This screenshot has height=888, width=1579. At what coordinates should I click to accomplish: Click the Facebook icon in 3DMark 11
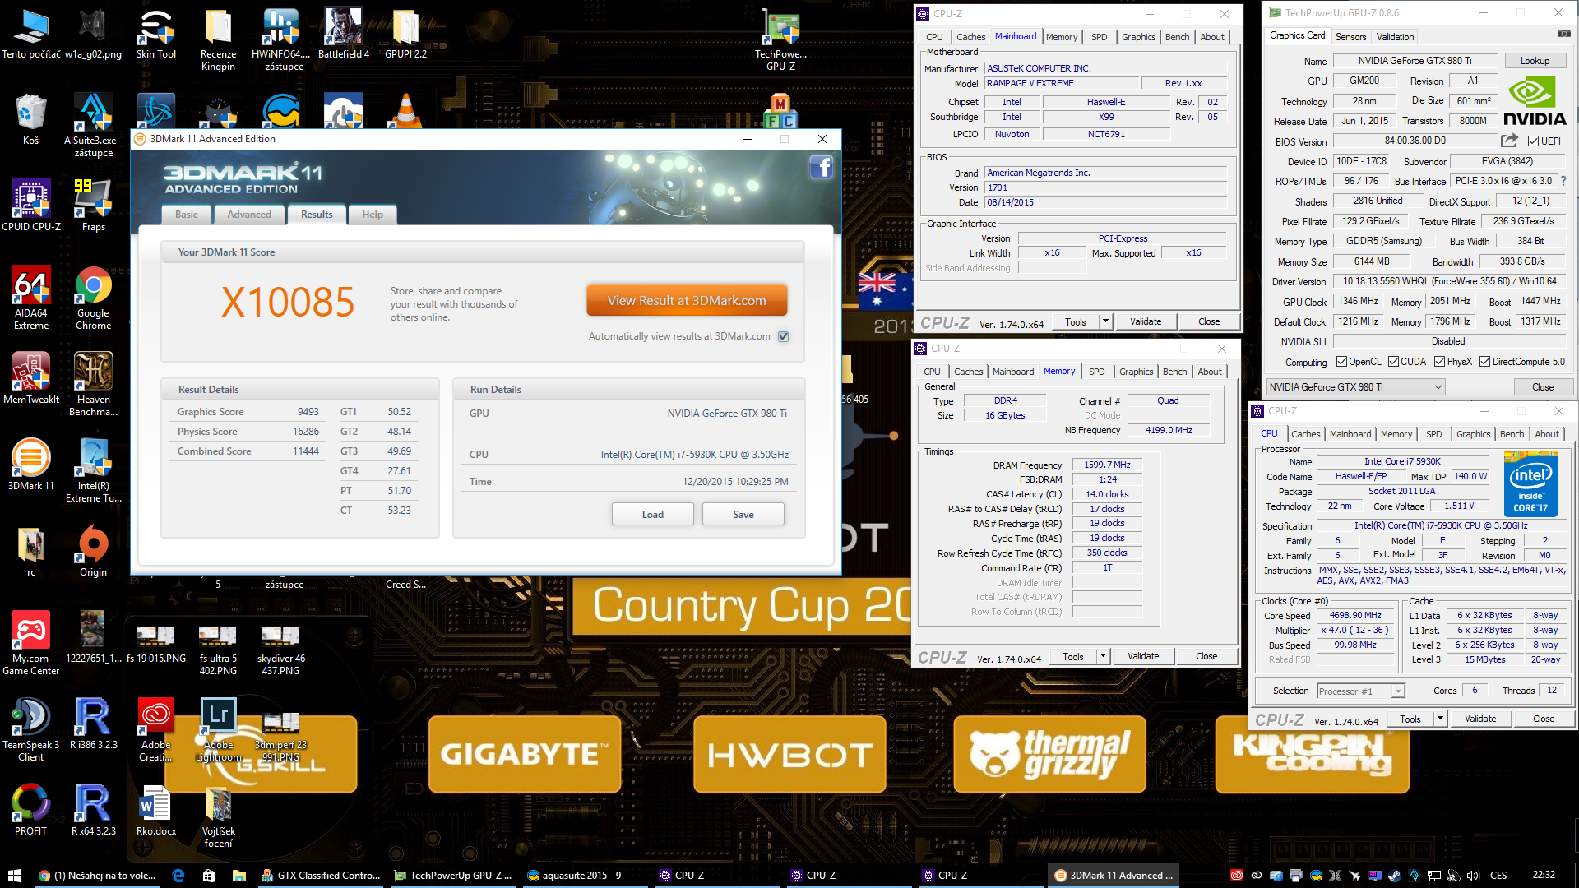pos(821,168)
